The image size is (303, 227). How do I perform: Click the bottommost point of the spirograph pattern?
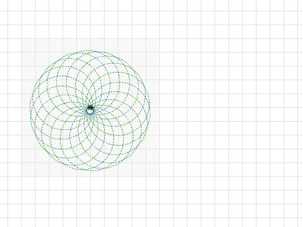pos(90,170)
